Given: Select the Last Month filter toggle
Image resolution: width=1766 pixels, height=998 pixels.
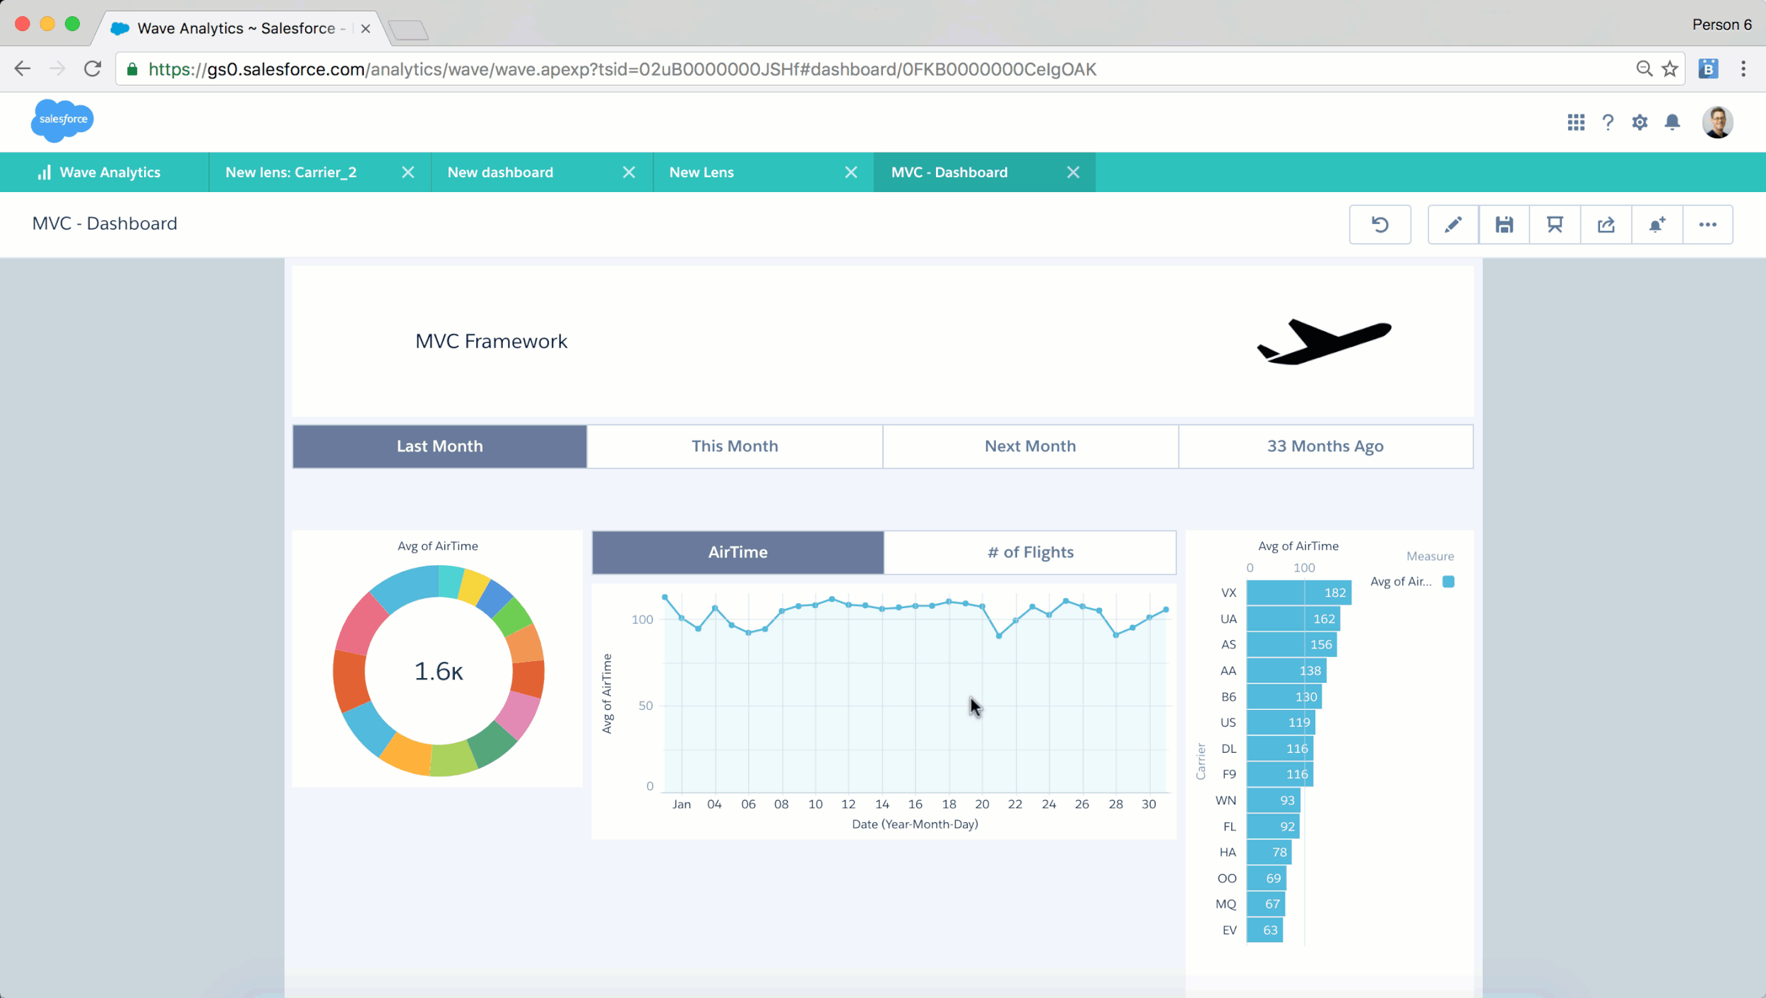Looking at the screenshot, I should tap(439, 446).
